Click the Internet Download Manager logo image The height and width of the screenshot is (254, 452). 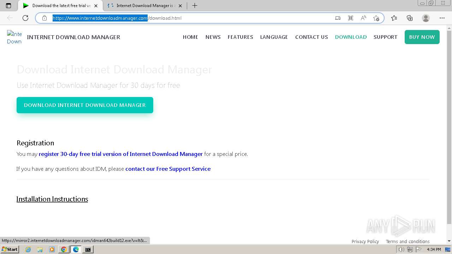coord(14,37)
